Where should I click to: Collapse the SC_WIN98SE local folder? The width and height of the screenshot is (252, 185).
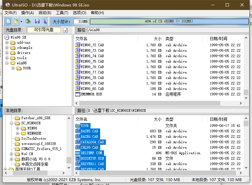pos(12,123)
